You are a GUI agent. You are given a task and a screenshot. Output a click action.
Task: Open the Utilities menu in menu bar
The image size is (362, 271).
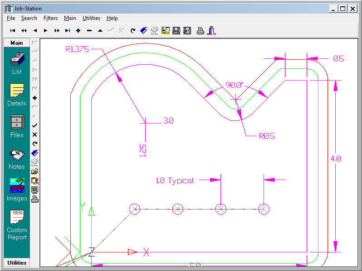91,18
